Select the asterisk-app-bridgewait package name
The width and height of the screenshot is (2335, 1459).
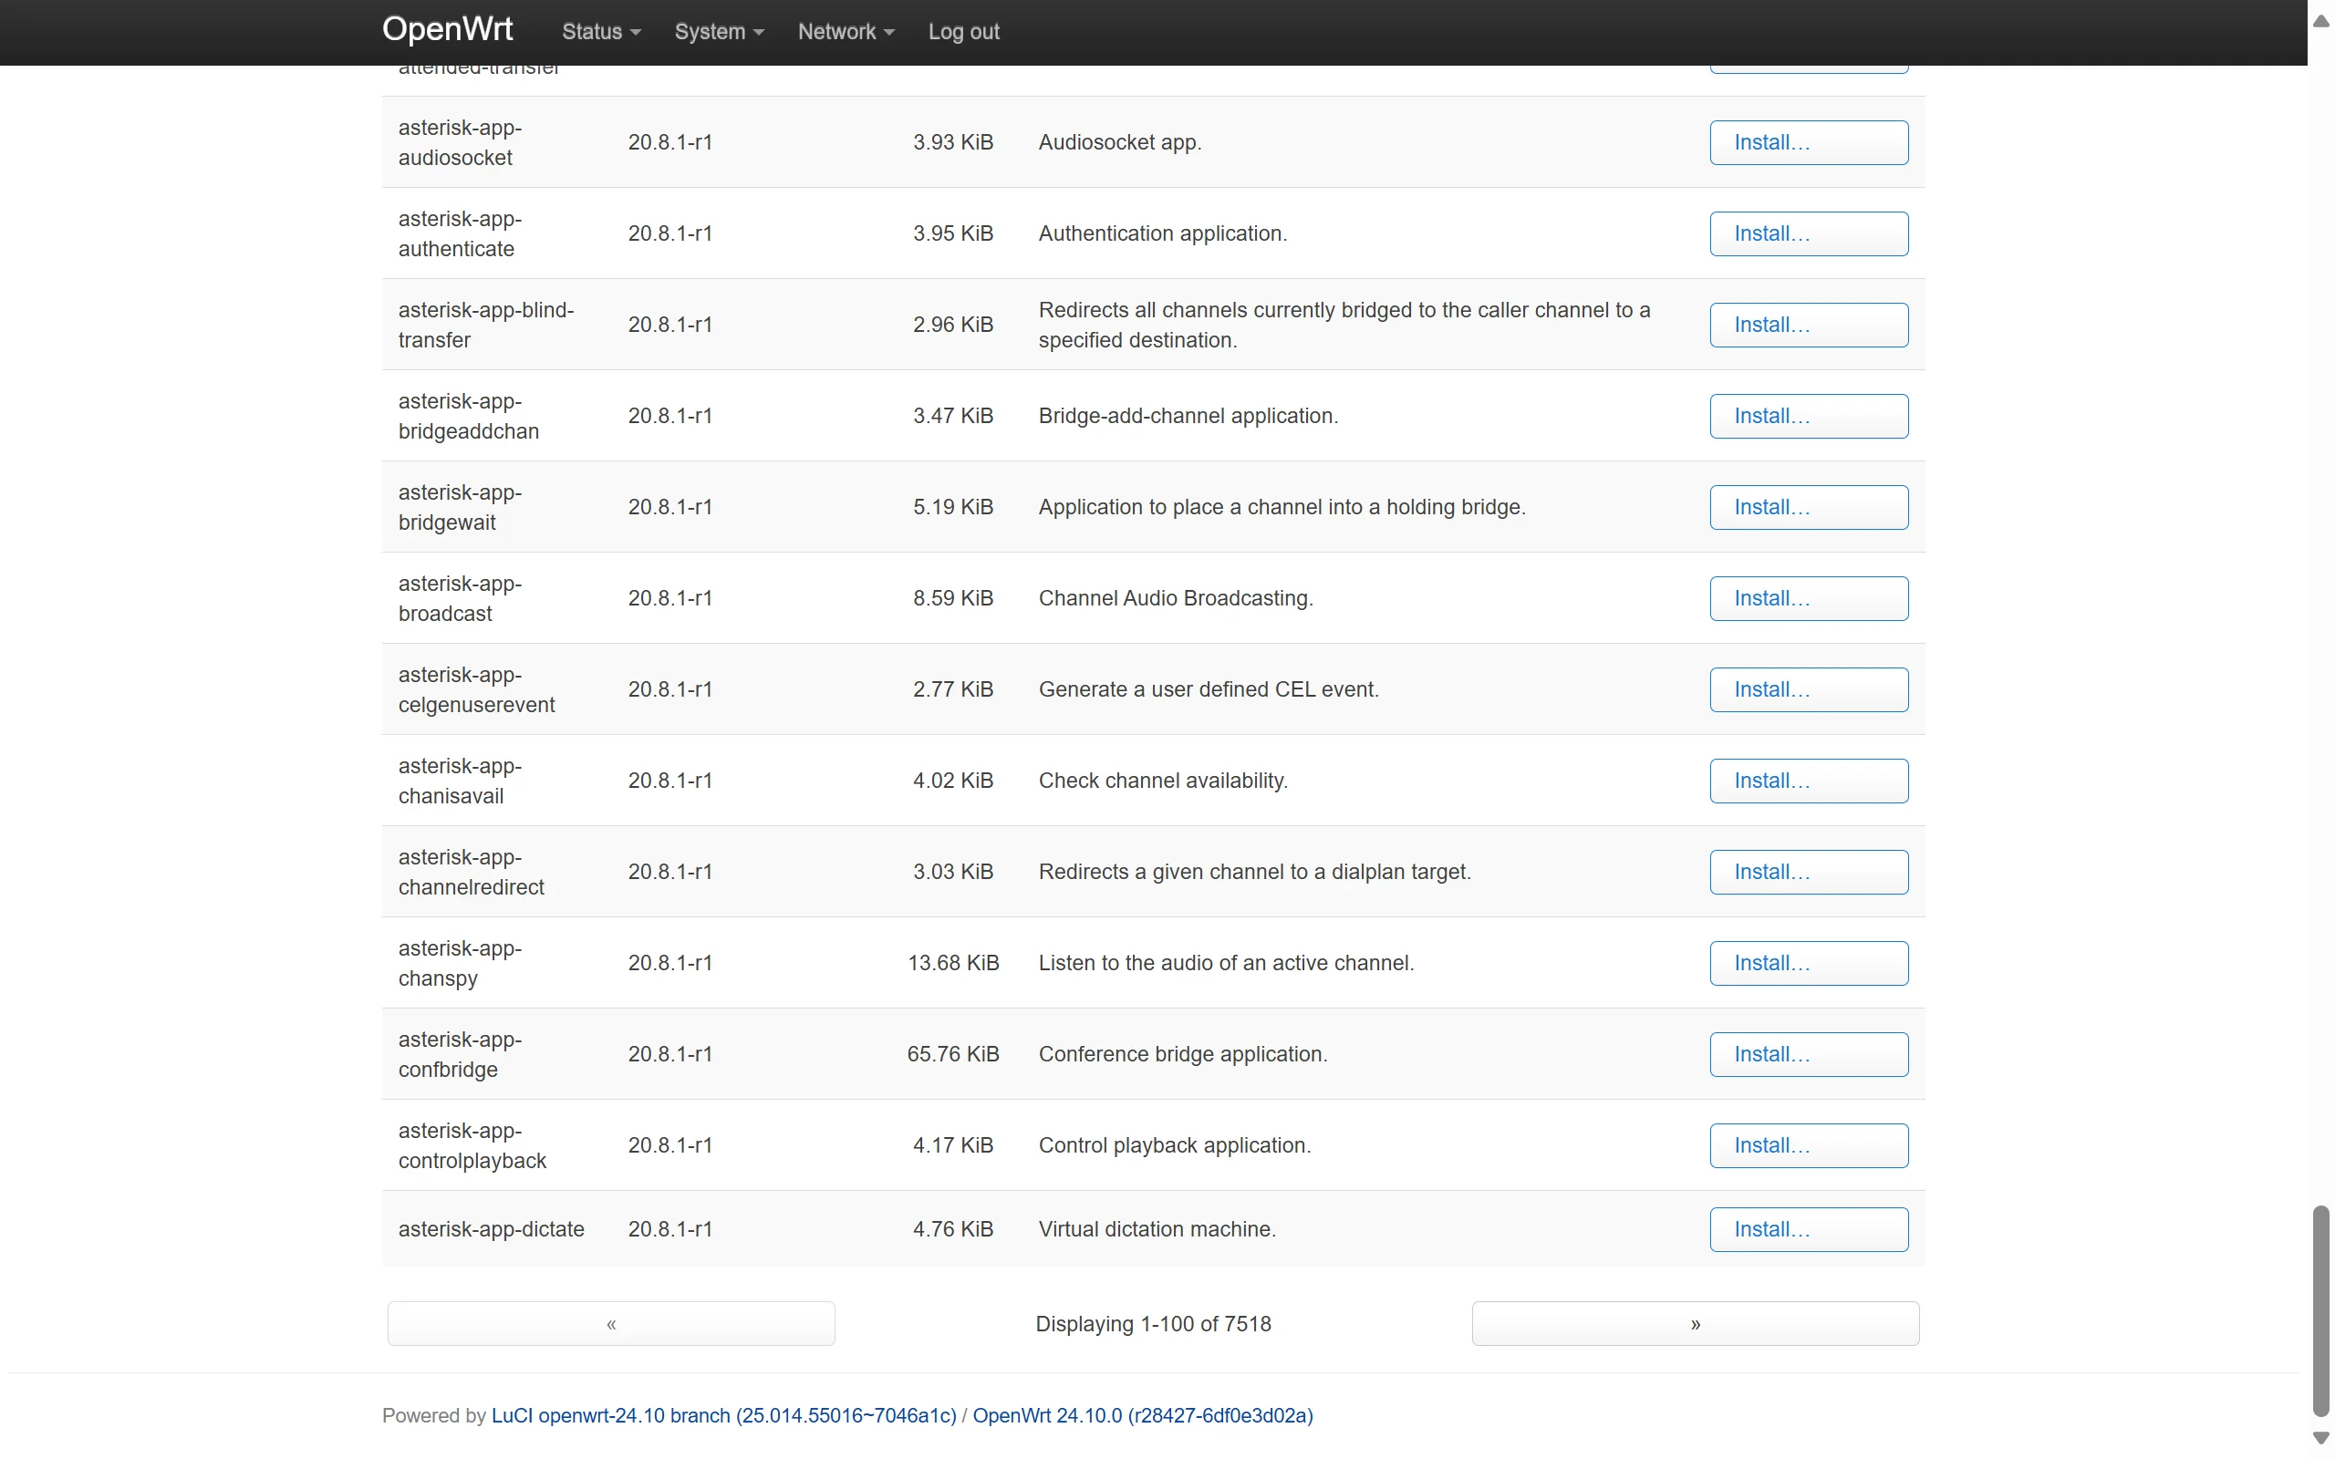tap(460, 507)
